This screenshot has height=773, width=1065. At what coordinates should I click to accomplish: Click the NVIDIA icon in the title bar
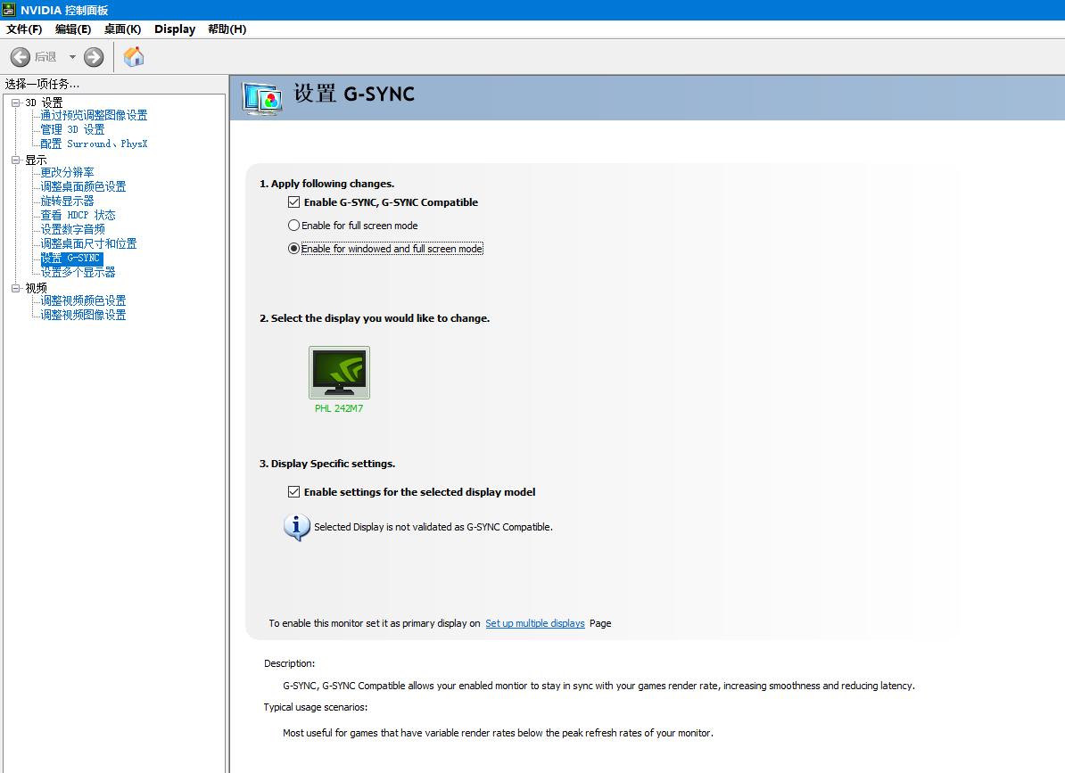click(x=9, y=8)
